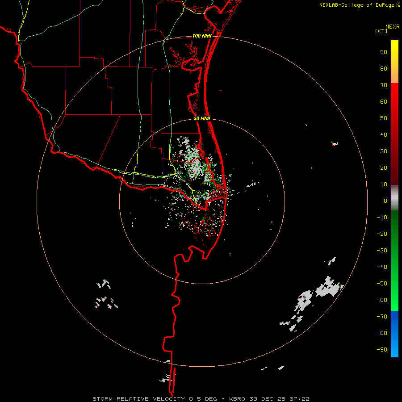
Task: Click the -20 value on the velocity scale
Action: tap(382, 234)
